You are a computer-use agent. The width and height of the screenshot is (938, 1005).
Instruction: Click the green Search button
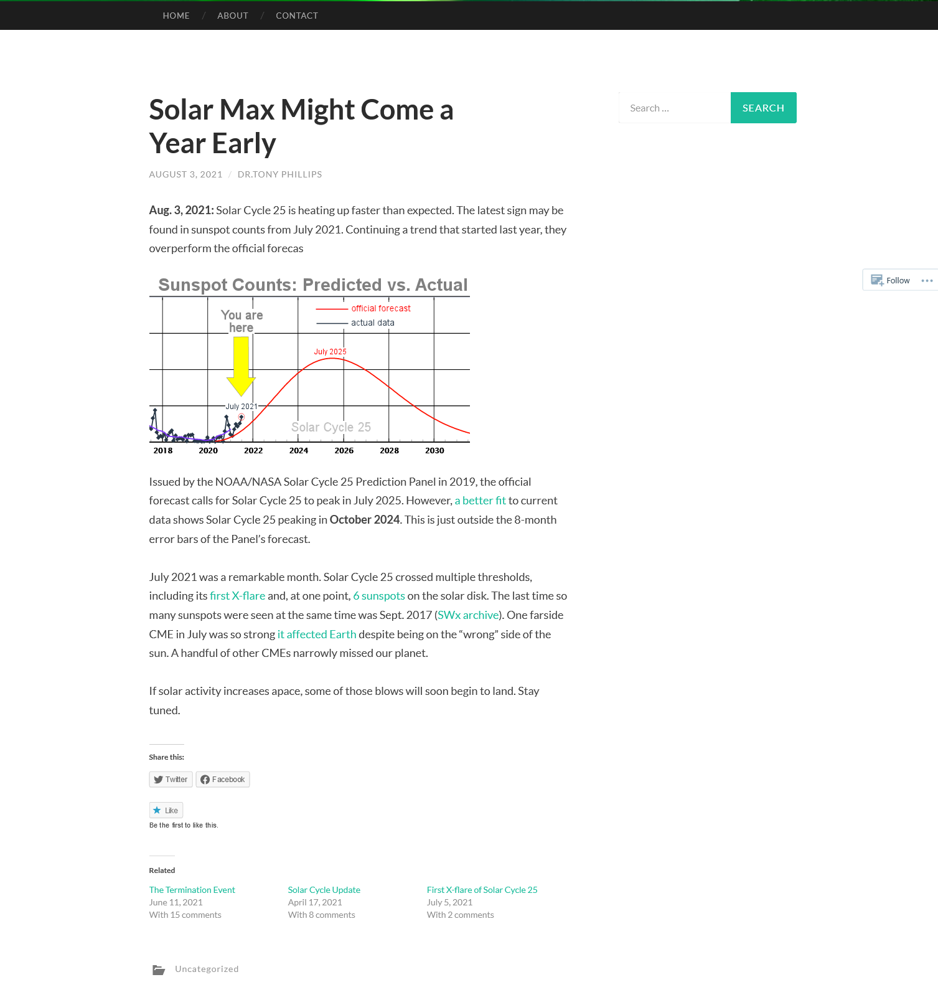[x=763, y=108]
